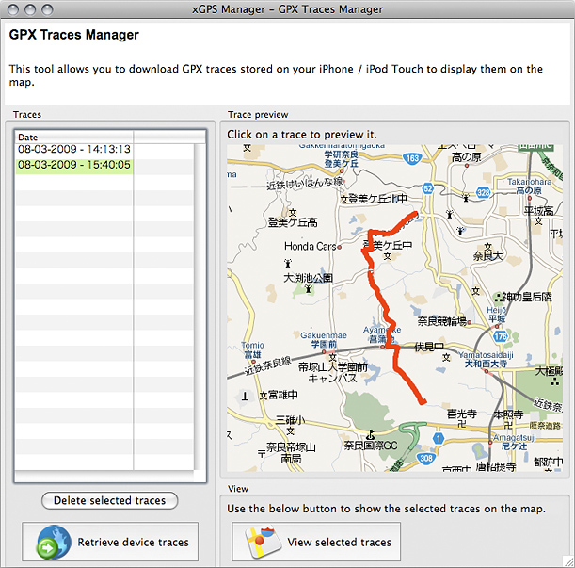575x568 pixels.
Task: Minimize the xGPS Manager window
Action: click(30, 9)
